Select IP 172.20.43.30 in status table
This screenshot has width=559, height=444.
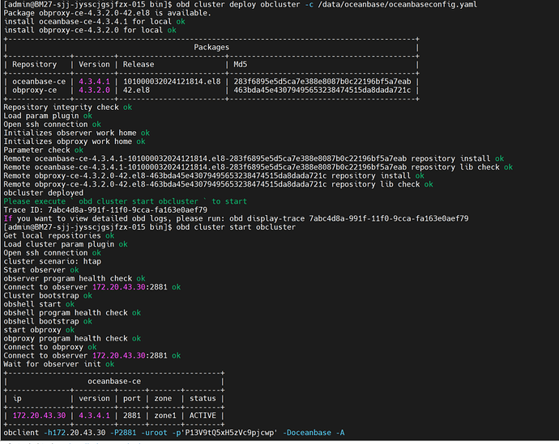click(x=39, y=416)
